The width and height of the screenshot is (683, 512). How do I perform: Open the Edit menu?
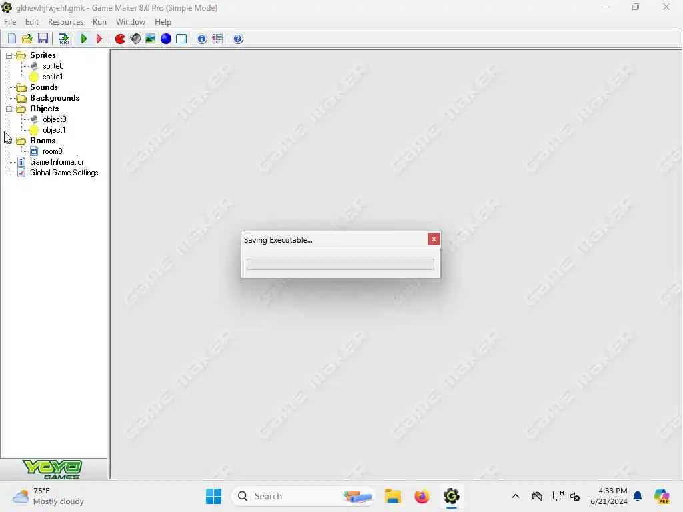[32, 22]
